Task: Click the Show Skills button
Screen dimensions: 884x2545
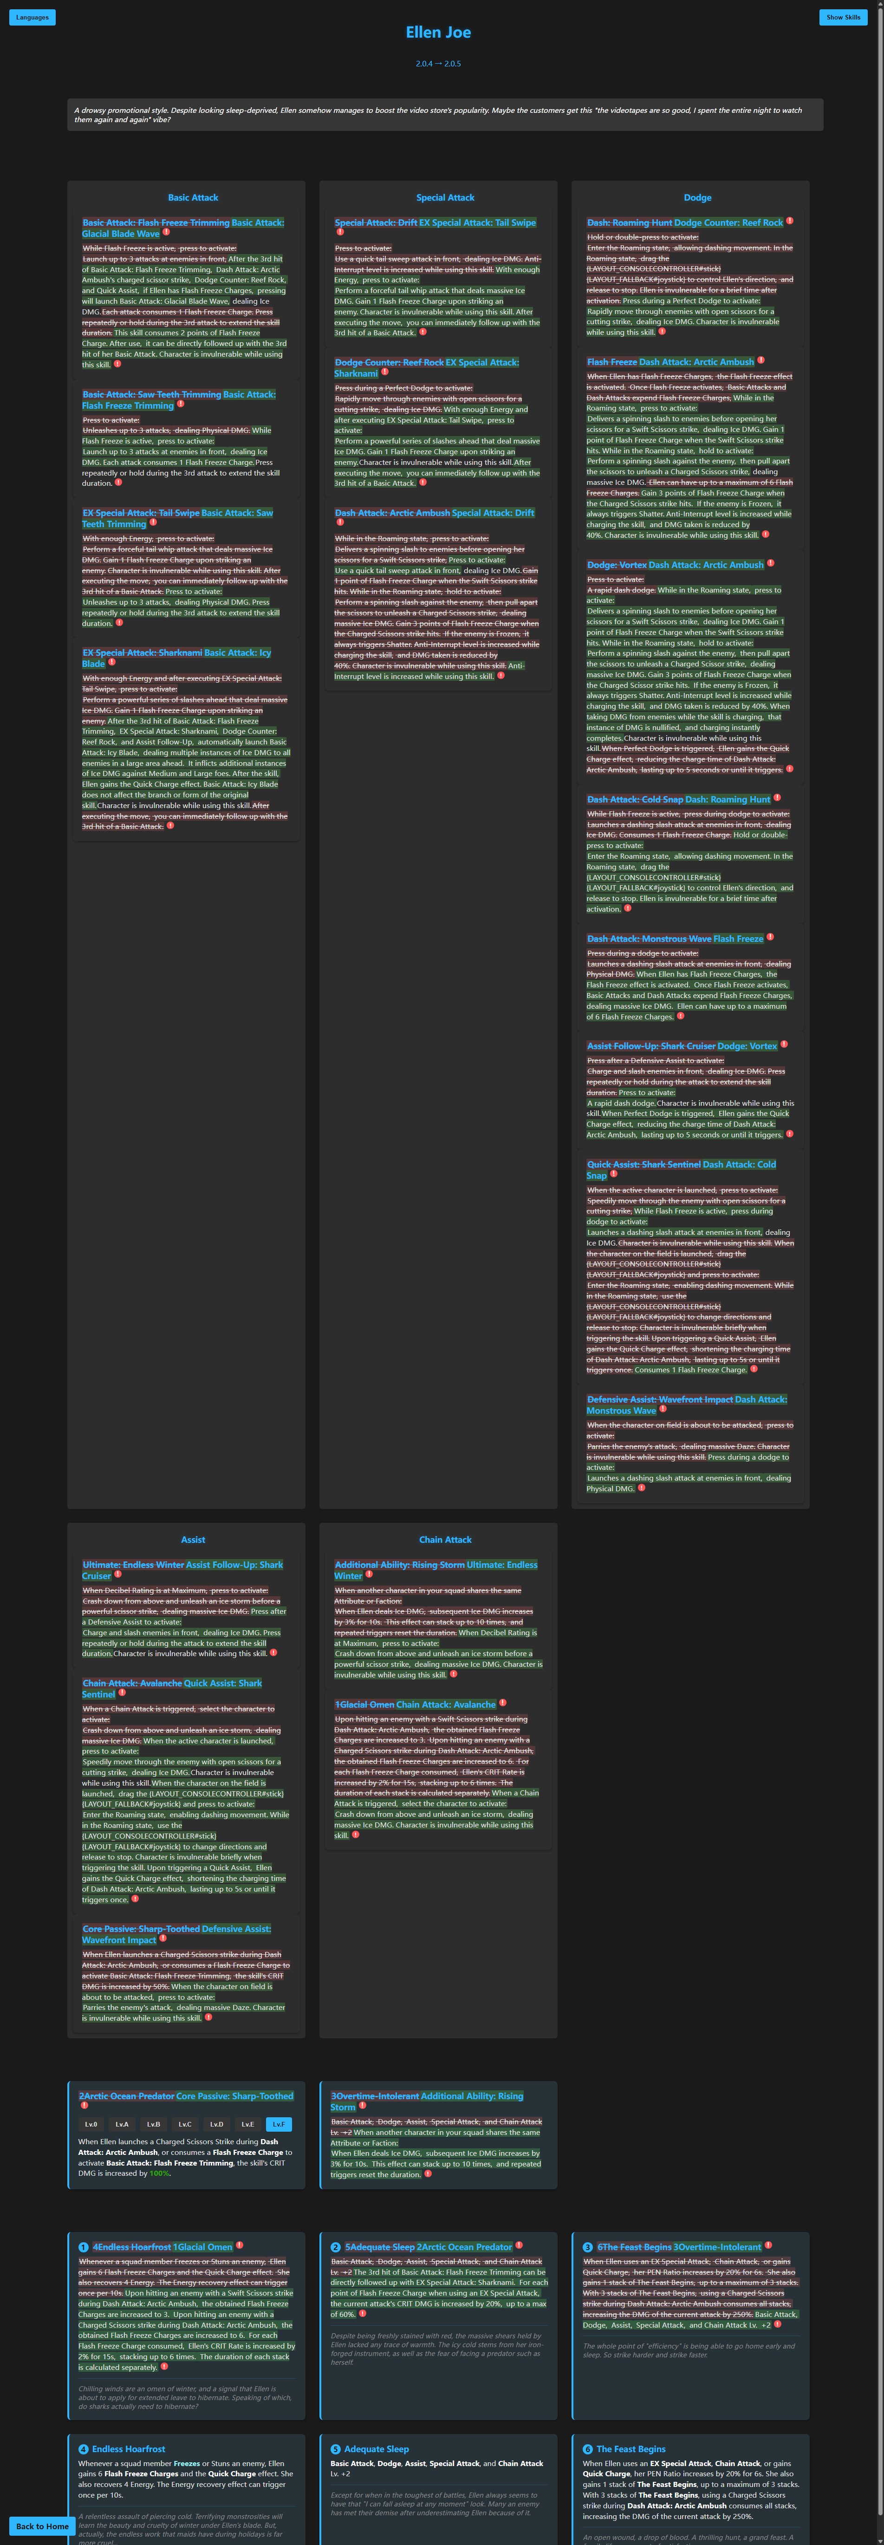Action: (844, 17)
